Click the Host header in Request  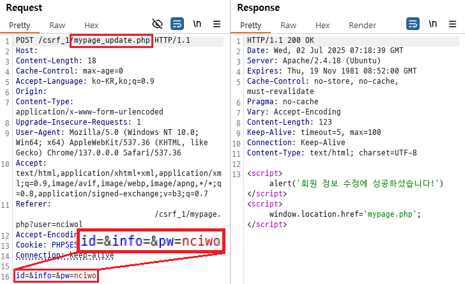tap(27, 51)
